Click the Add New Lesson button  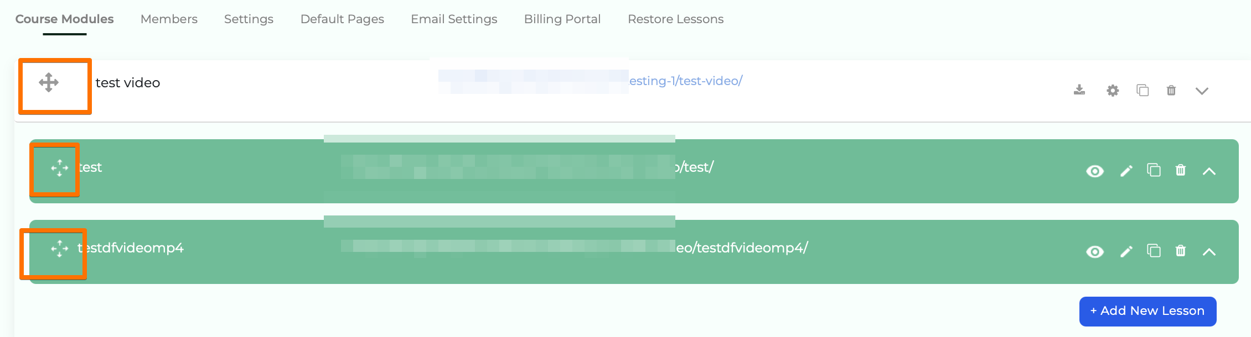[x=1147, y=311]
